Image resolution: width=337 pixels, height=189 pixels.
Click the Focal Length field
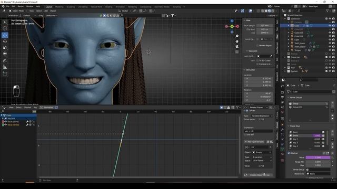click(264, 26)
